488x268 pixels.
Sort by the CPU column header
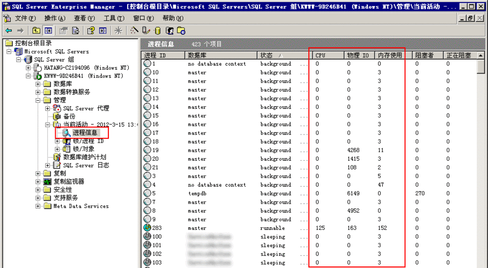(328, 55)
